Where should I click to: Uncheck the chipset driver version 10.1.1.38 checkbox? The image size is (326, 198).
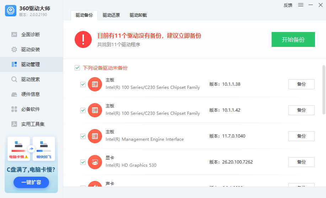[x=83, y=84]
